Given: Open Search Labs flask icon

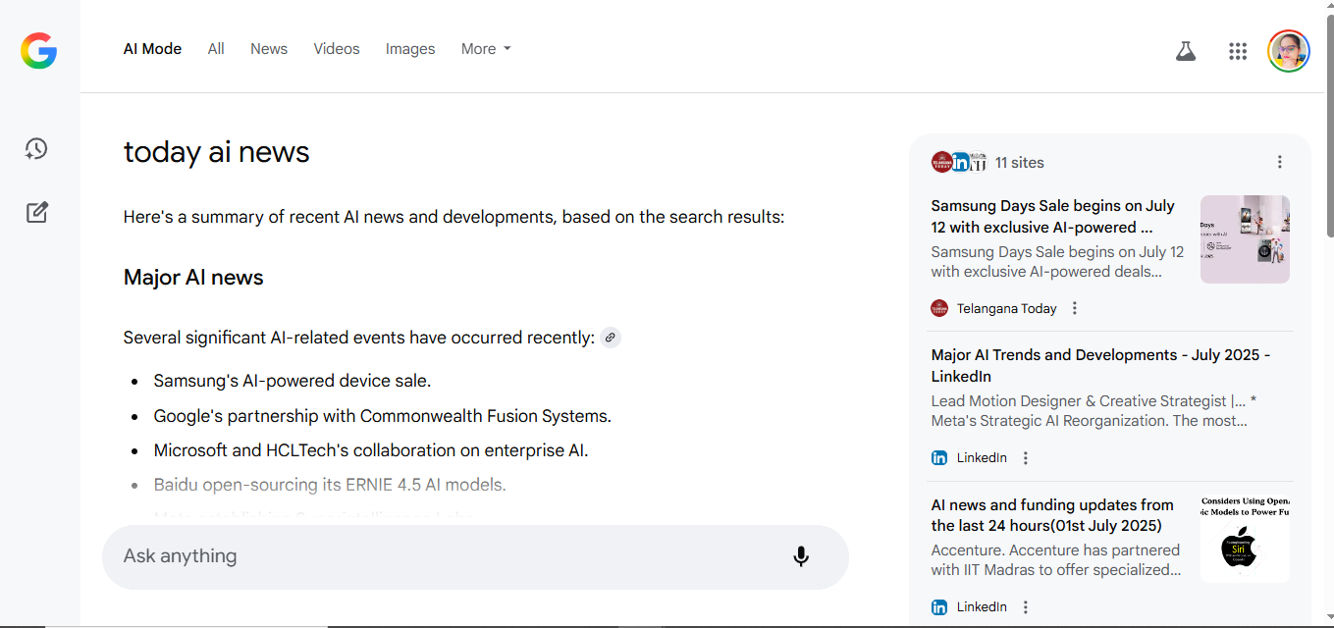Looking at the screenshot, I should [1186, 51].
